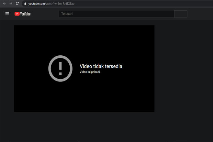Click the 'Video tidak tersedia' message

click(x=101, y=66)
